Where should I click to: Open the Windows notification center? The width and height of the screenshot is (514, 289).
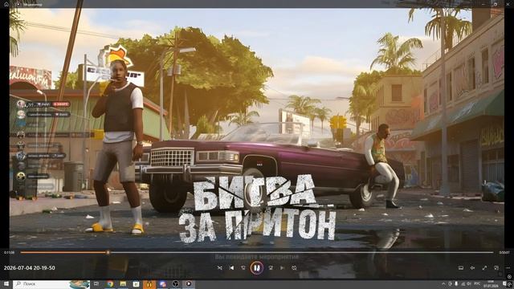pyautogui.click(x=505, y=283)
